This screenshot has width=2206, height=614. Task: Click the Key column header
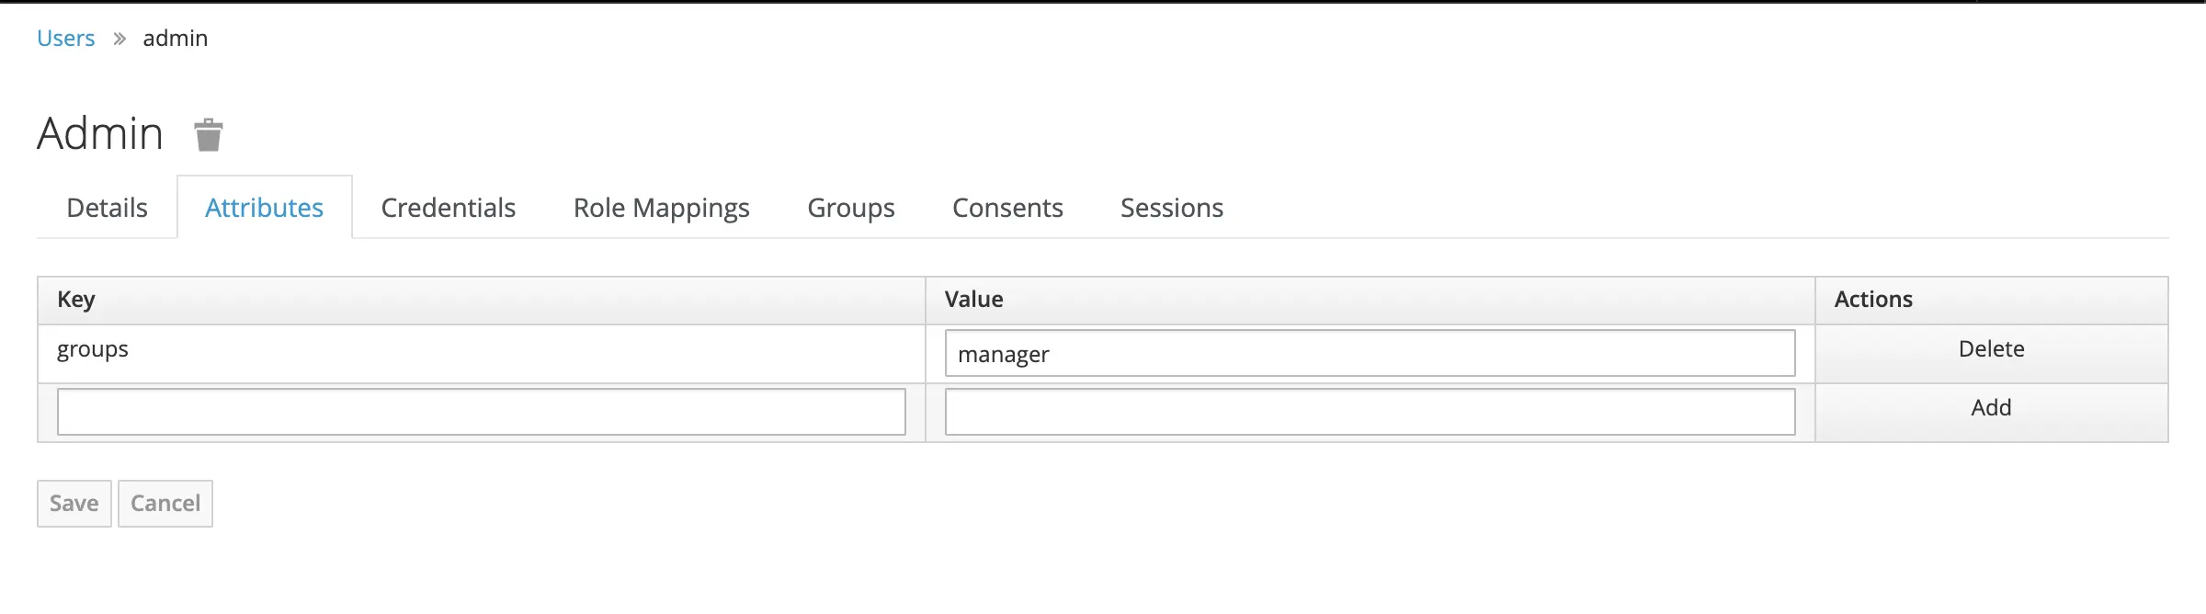tap(76, 300)
